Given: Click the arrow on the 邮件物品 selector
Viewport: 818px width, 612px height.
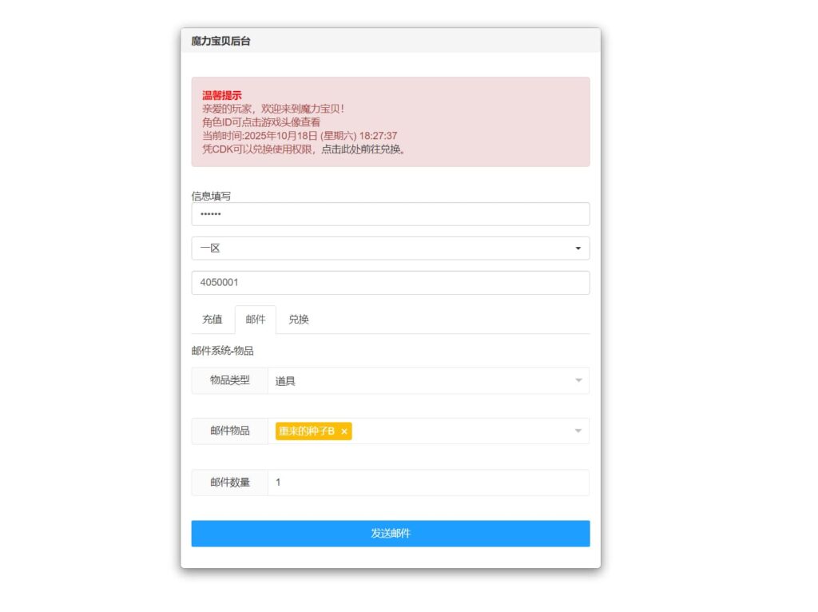Looking at the screenshot, I should point(578,431).
